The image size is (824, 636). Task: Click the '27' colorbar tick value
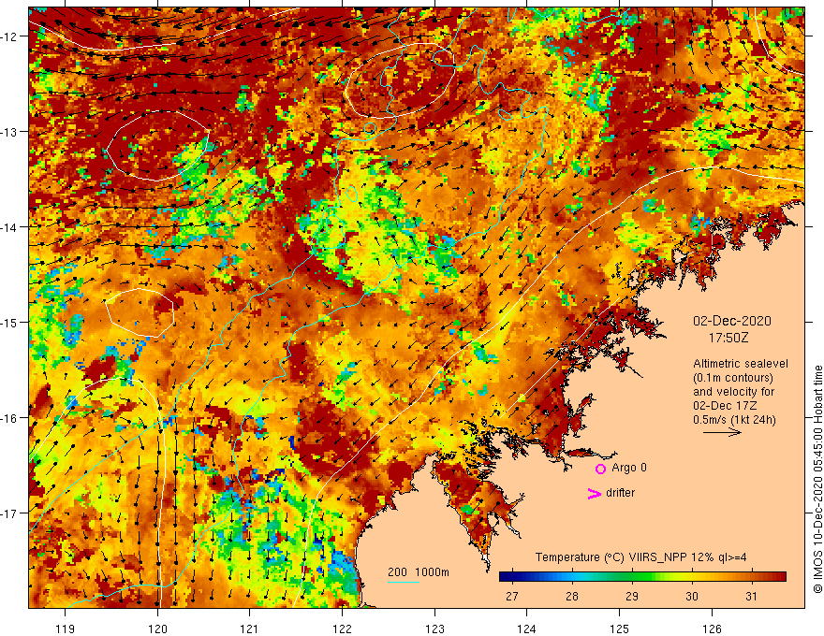pos(512,596)
